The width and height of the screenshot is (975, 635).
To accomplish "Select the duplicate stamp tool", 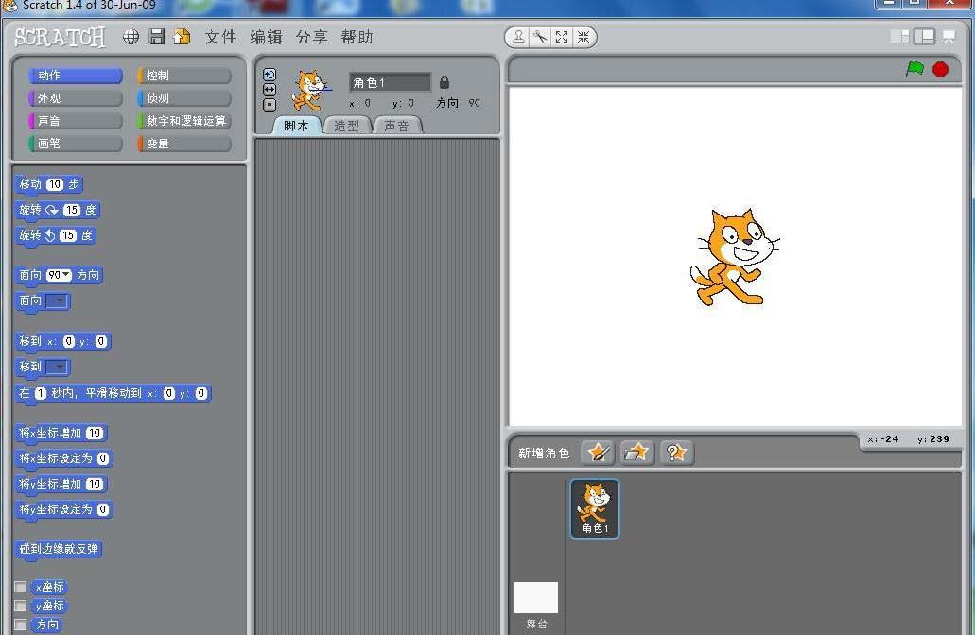I will [518, 37].
